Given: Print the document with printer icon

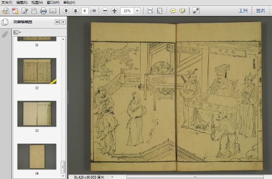Looking at the screenshot, I should coord(44,11).
